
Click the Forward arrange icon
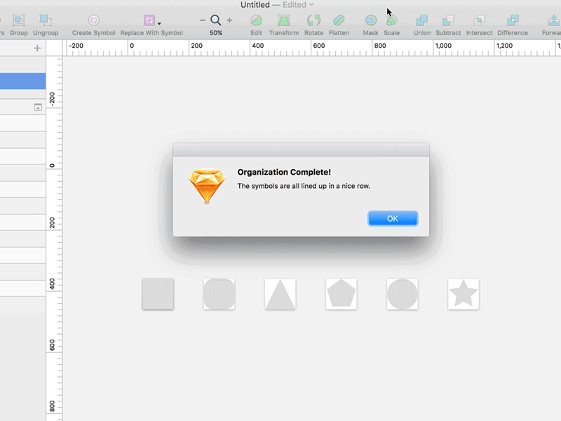(554, 20)
